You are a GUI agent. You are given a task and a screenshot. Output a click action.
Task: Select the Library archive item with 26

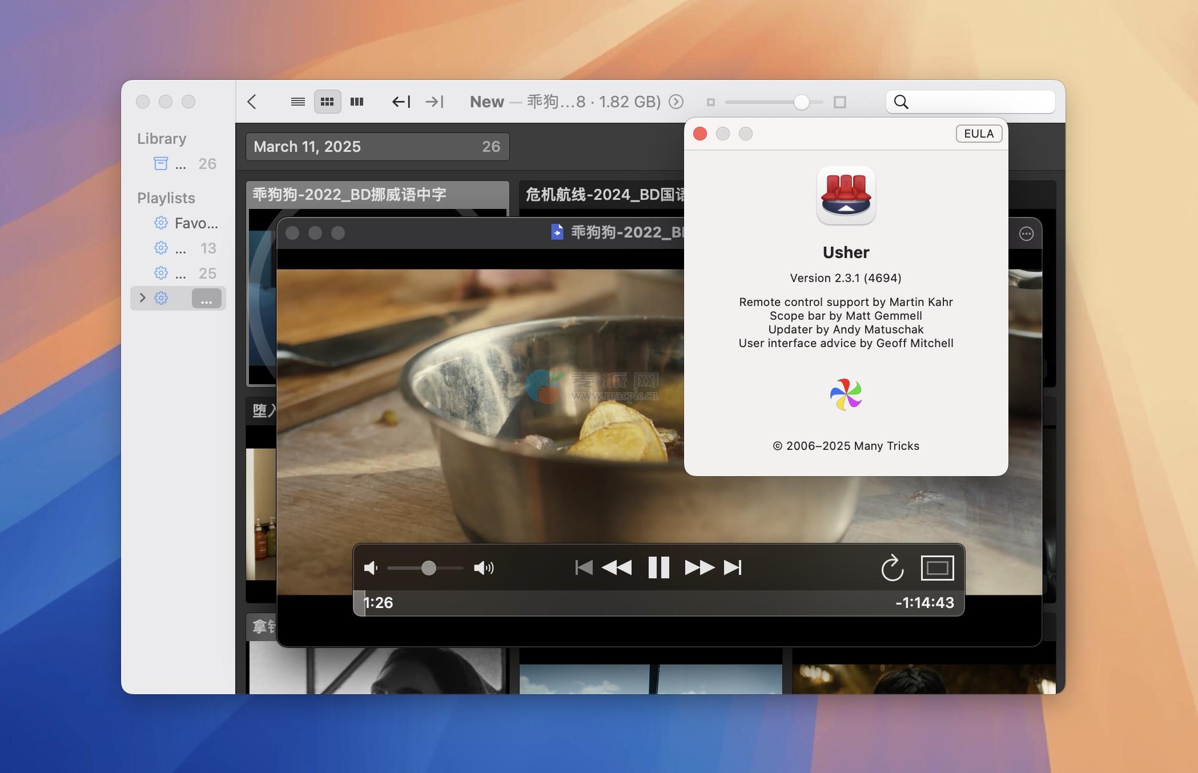(178, 164)
